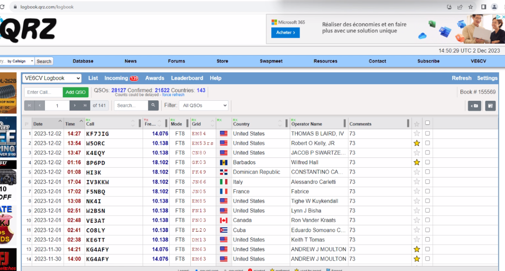
Task: Sort the table by the Date column
Action: (38, 124)
